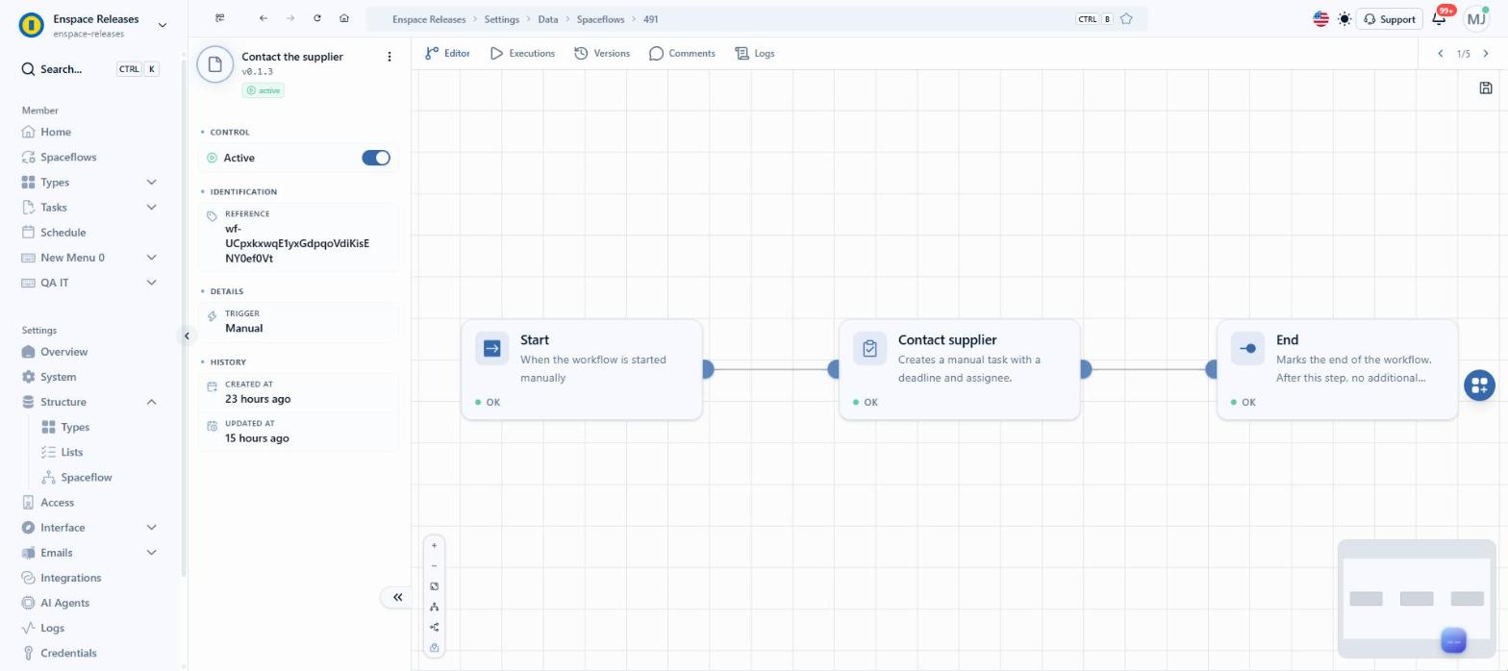Screen dimensions: 1508x671
Task: Switch to the Versions tab
Action: click(x=602, y=53)
